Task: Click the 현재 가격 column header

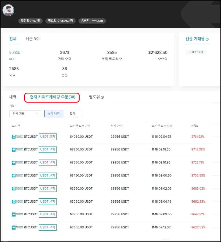Action: coord(117,126)
